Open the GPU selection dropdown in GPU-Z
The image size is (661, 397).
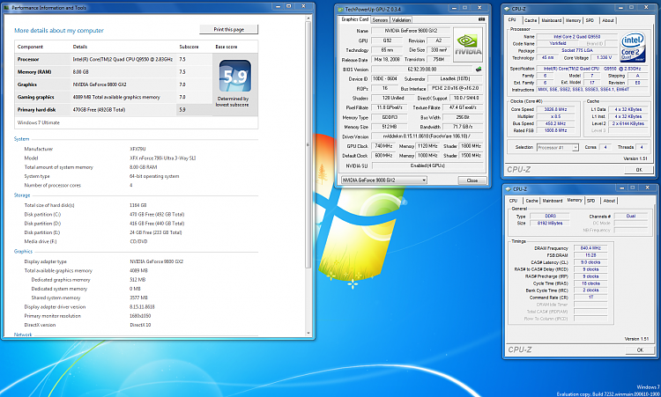pos(384,180)
